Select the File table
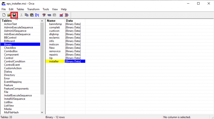The image size is (214, 119). click(6, 92)
